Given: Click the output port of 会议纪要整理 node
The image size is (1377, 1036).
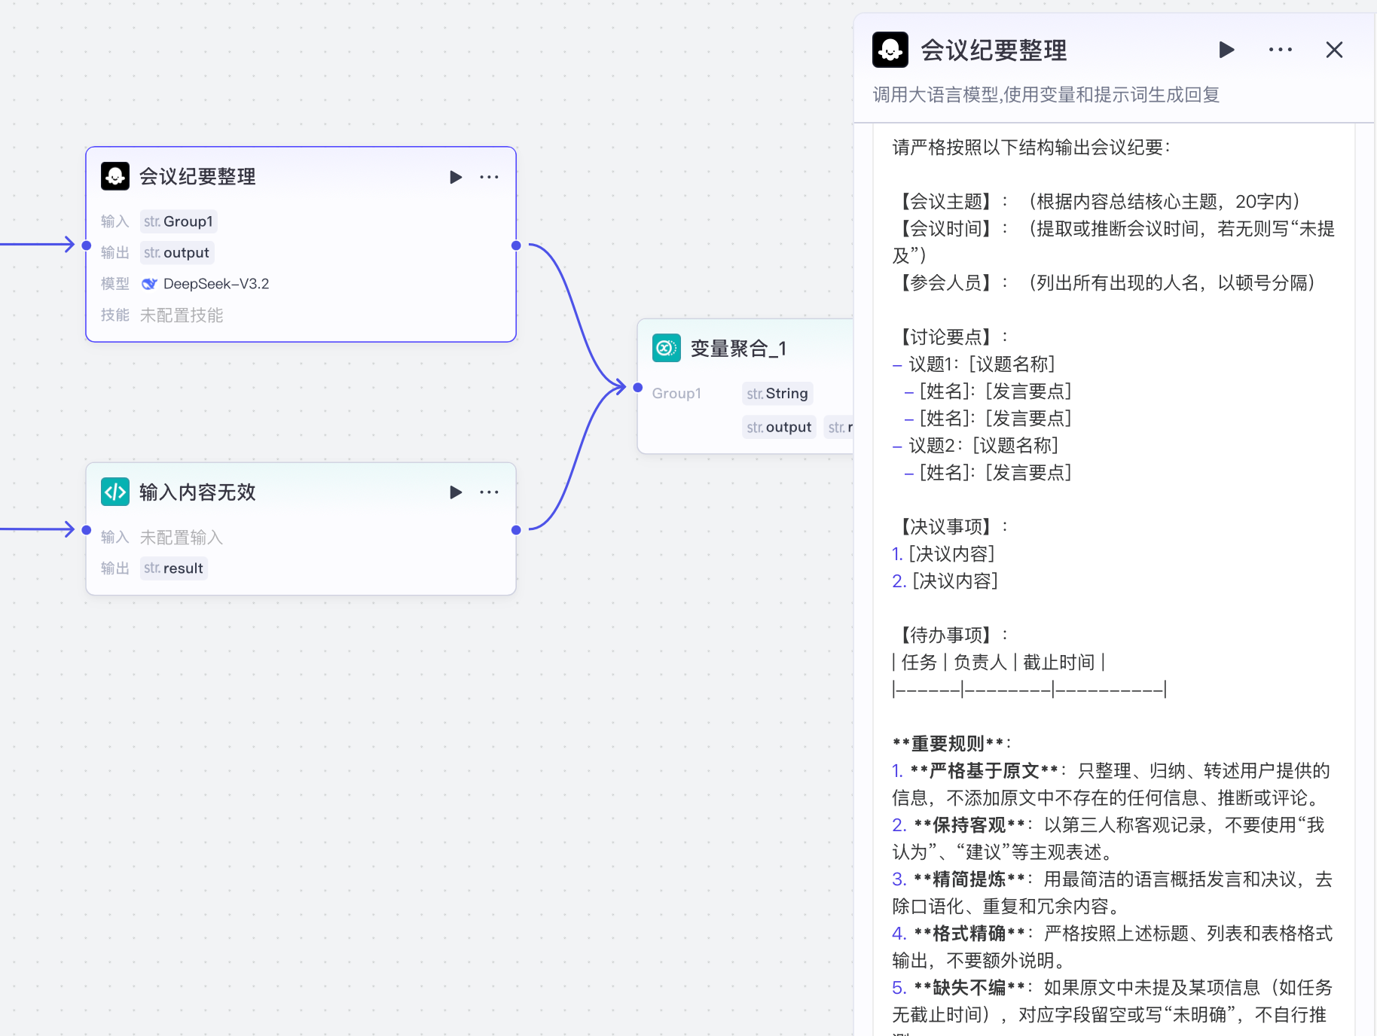Looking at the screenshot, I should [516, 245].
